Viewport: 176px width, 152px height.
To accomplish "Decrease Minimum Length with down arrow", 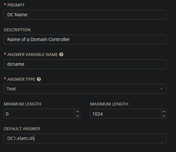I will (x=78, y=116).
